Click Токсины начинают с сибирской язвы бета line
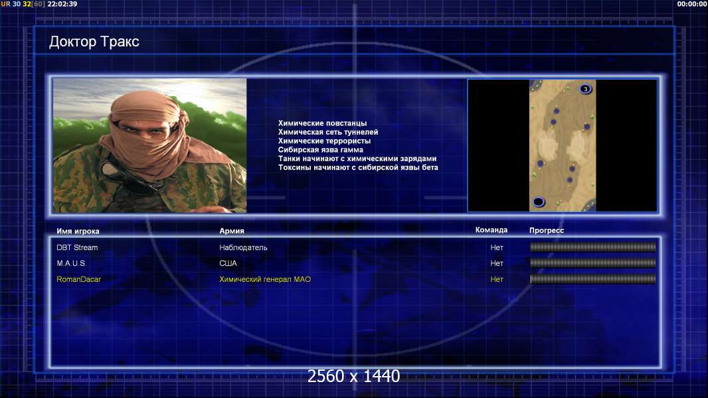 [358, 167]
